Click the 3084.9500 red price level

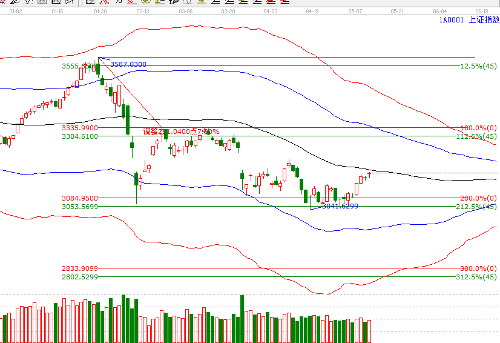click(79, 198)
